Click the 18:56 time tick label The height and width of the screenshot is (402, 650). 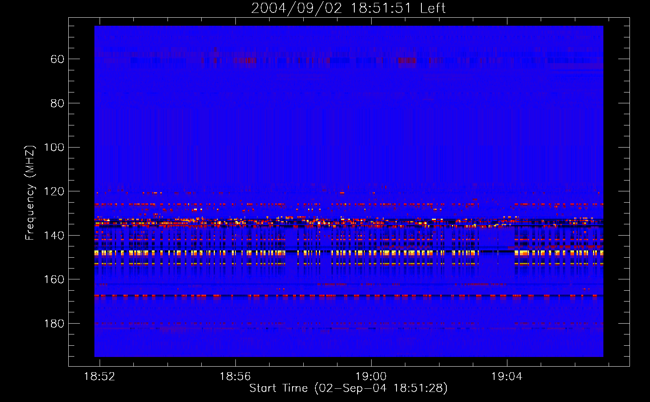click(235, 376)
